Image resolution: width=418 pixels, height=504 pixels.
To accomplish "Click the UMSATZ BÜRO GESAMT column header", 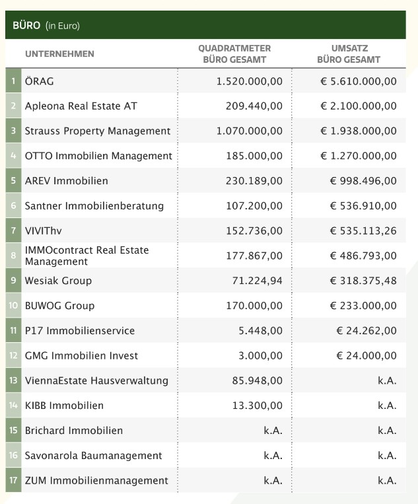I will [x=349, y=54].
